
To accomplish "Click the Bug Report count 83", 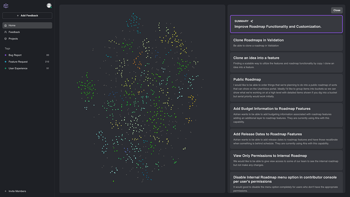I will click(48, 55).
